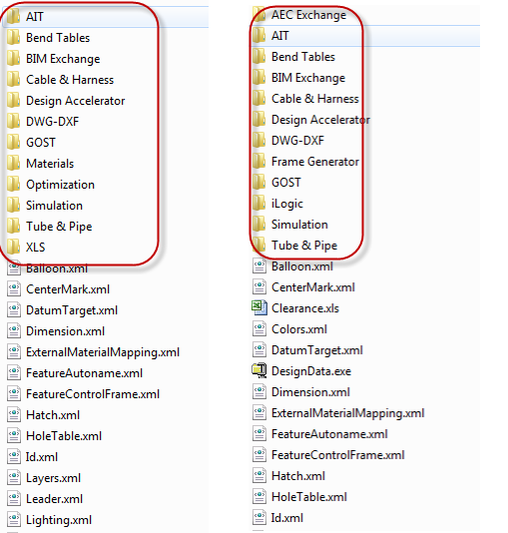Select 'DWG-DXF' name in left list
Viewport: 508px width, 533px height.
(x=52, y=122)
